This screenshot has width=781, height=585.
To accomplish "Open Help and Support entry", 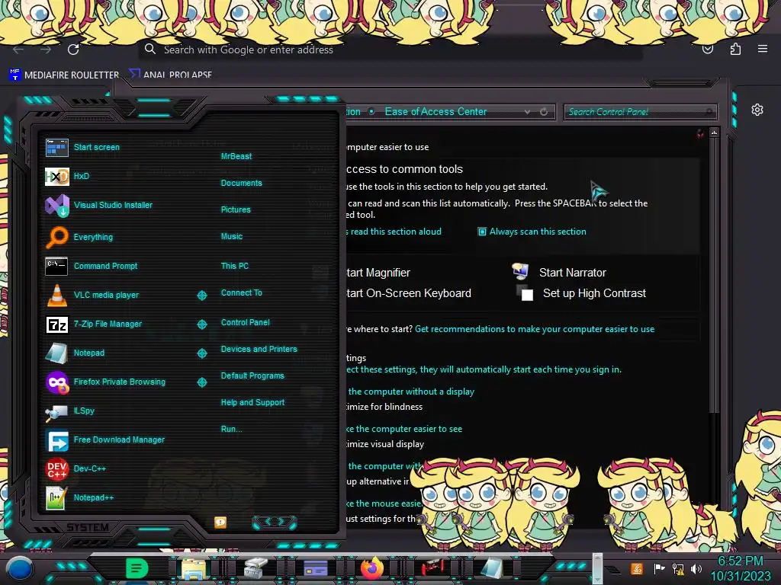I will [252, 402].
